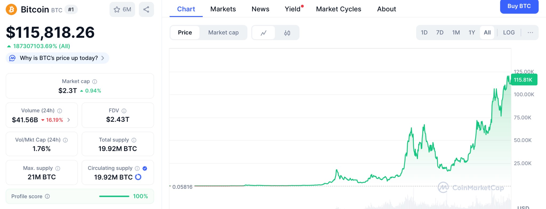Click Profile score info icon
Viewport: 546px width, 209px height.
click(x=47, y=197)
